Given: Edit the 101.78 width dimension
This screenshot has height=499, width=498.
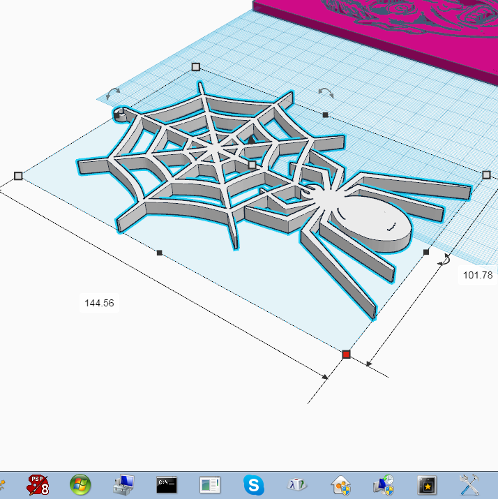Looking at the screenshot, I should pos(478,275).
